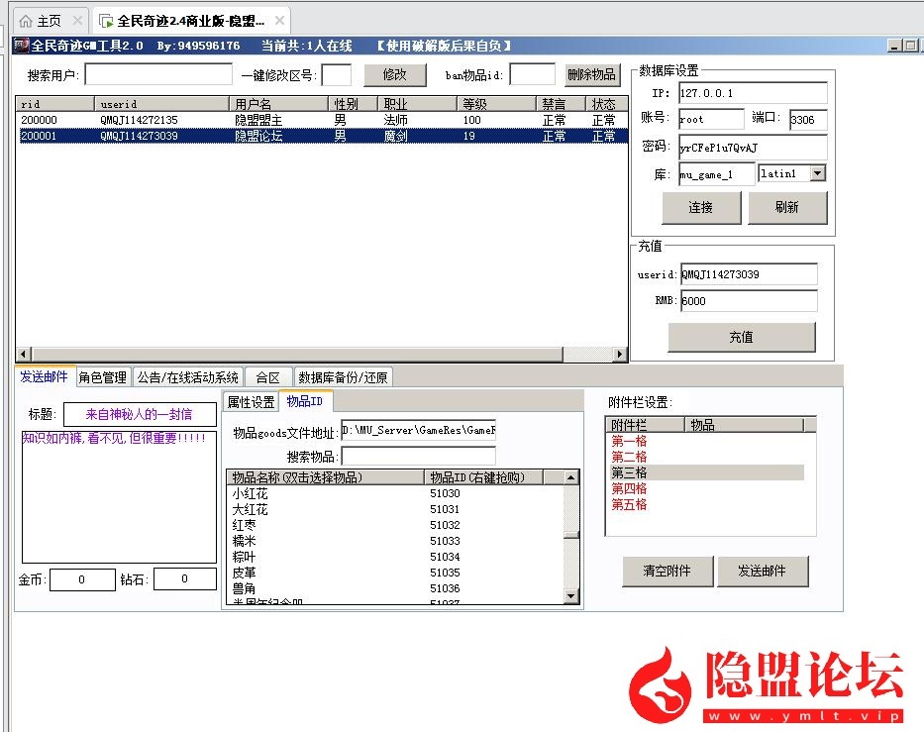Click the database IP field 127.0.0.1
The width and height of the screenshot is (924, 732).
tap(753, 93)
